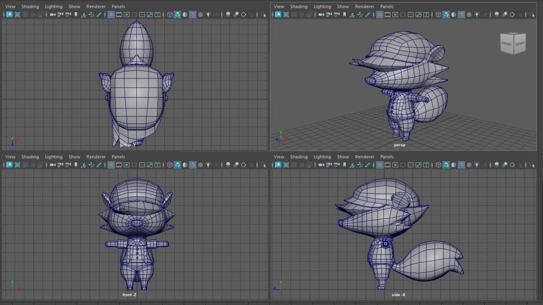
Task: Click Use All Lights bulb in the persp panel
Action: point(477,14)
